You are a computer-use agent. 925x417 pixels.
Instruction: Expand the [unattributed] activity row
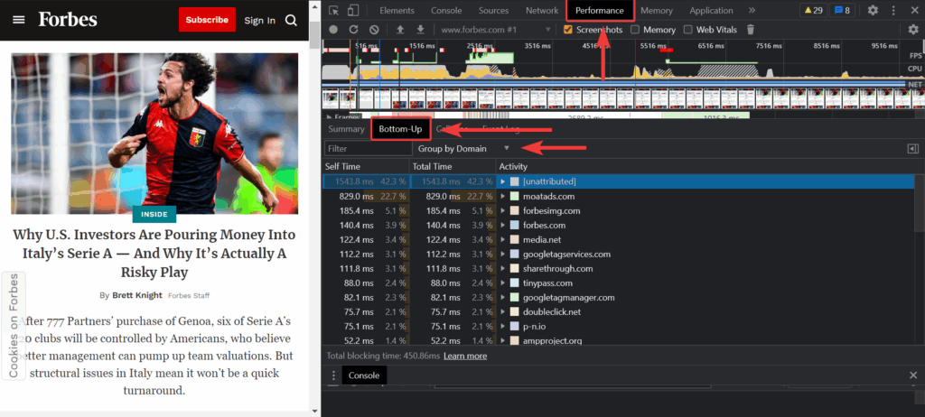click(503, 181)
